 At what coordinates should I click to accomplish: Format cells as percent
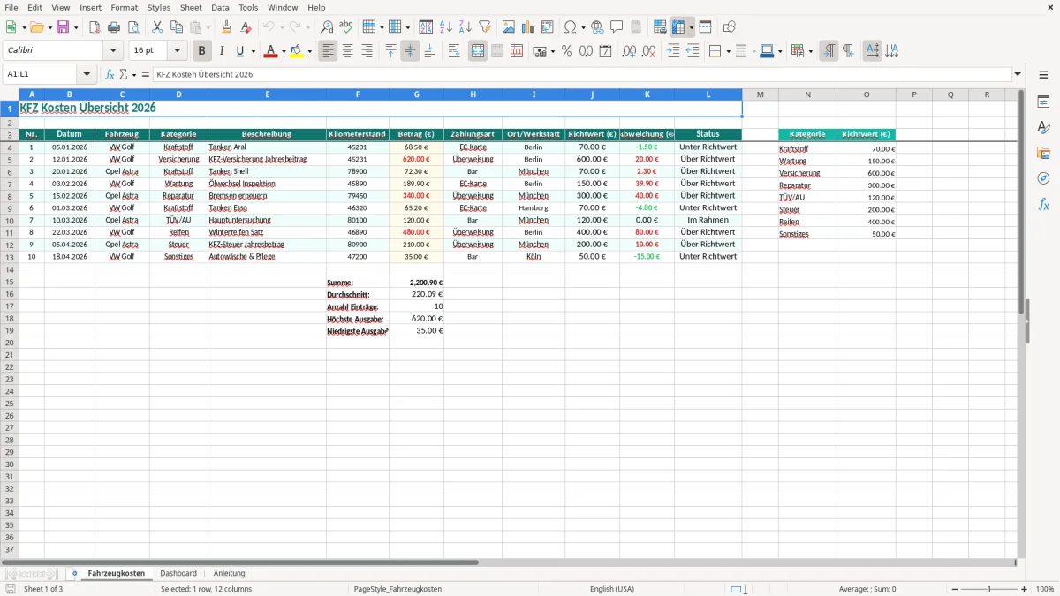click(x=566, y=51)
